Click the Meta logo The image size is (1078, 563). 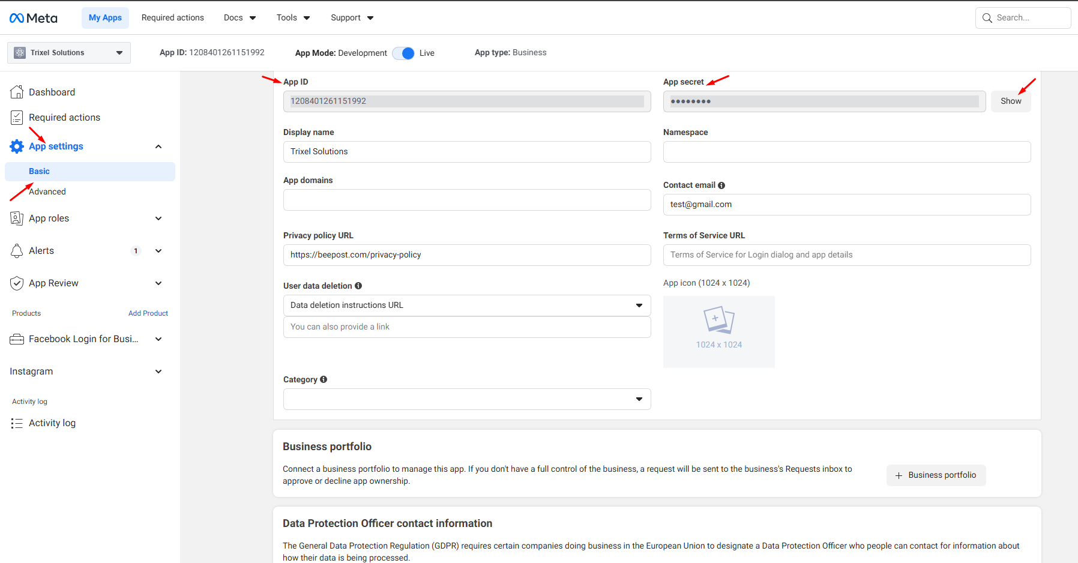(34, 18)
